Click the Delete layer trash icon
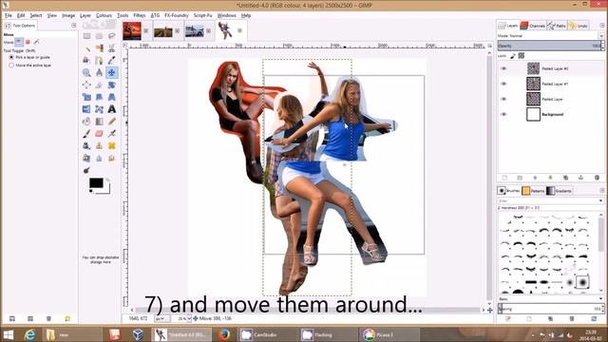This screenshot has height=342, width=608. click(x=597, y=178)
